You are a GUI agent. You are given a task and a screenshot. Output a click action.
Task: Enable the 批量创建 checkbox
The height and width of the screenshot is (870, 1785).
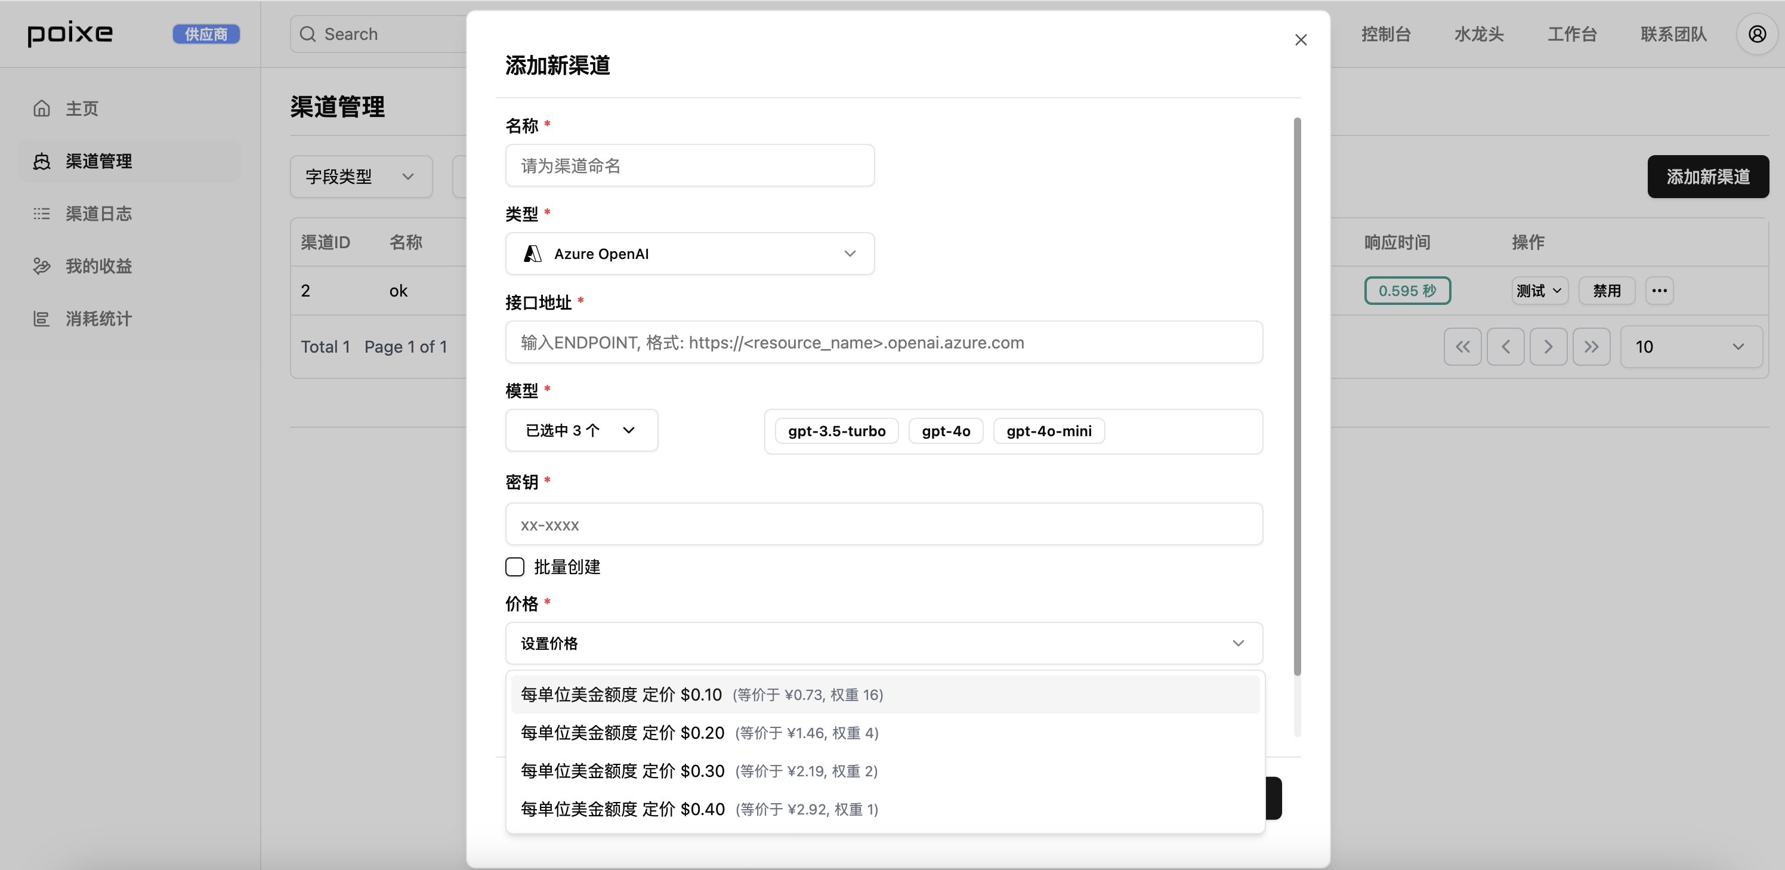pyautogui.click(x=515, y=567)
